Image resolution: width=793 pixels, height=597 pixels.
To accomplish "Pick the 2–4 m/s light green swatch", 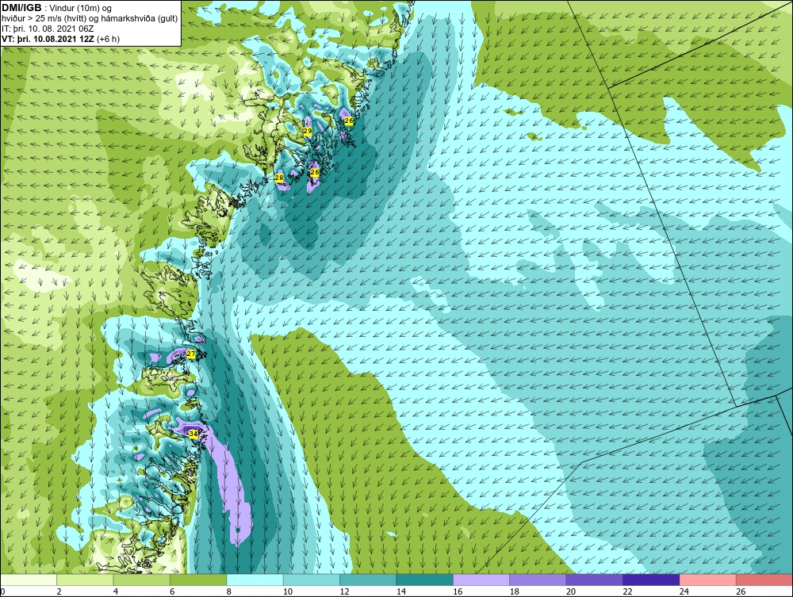I will 85,580.
